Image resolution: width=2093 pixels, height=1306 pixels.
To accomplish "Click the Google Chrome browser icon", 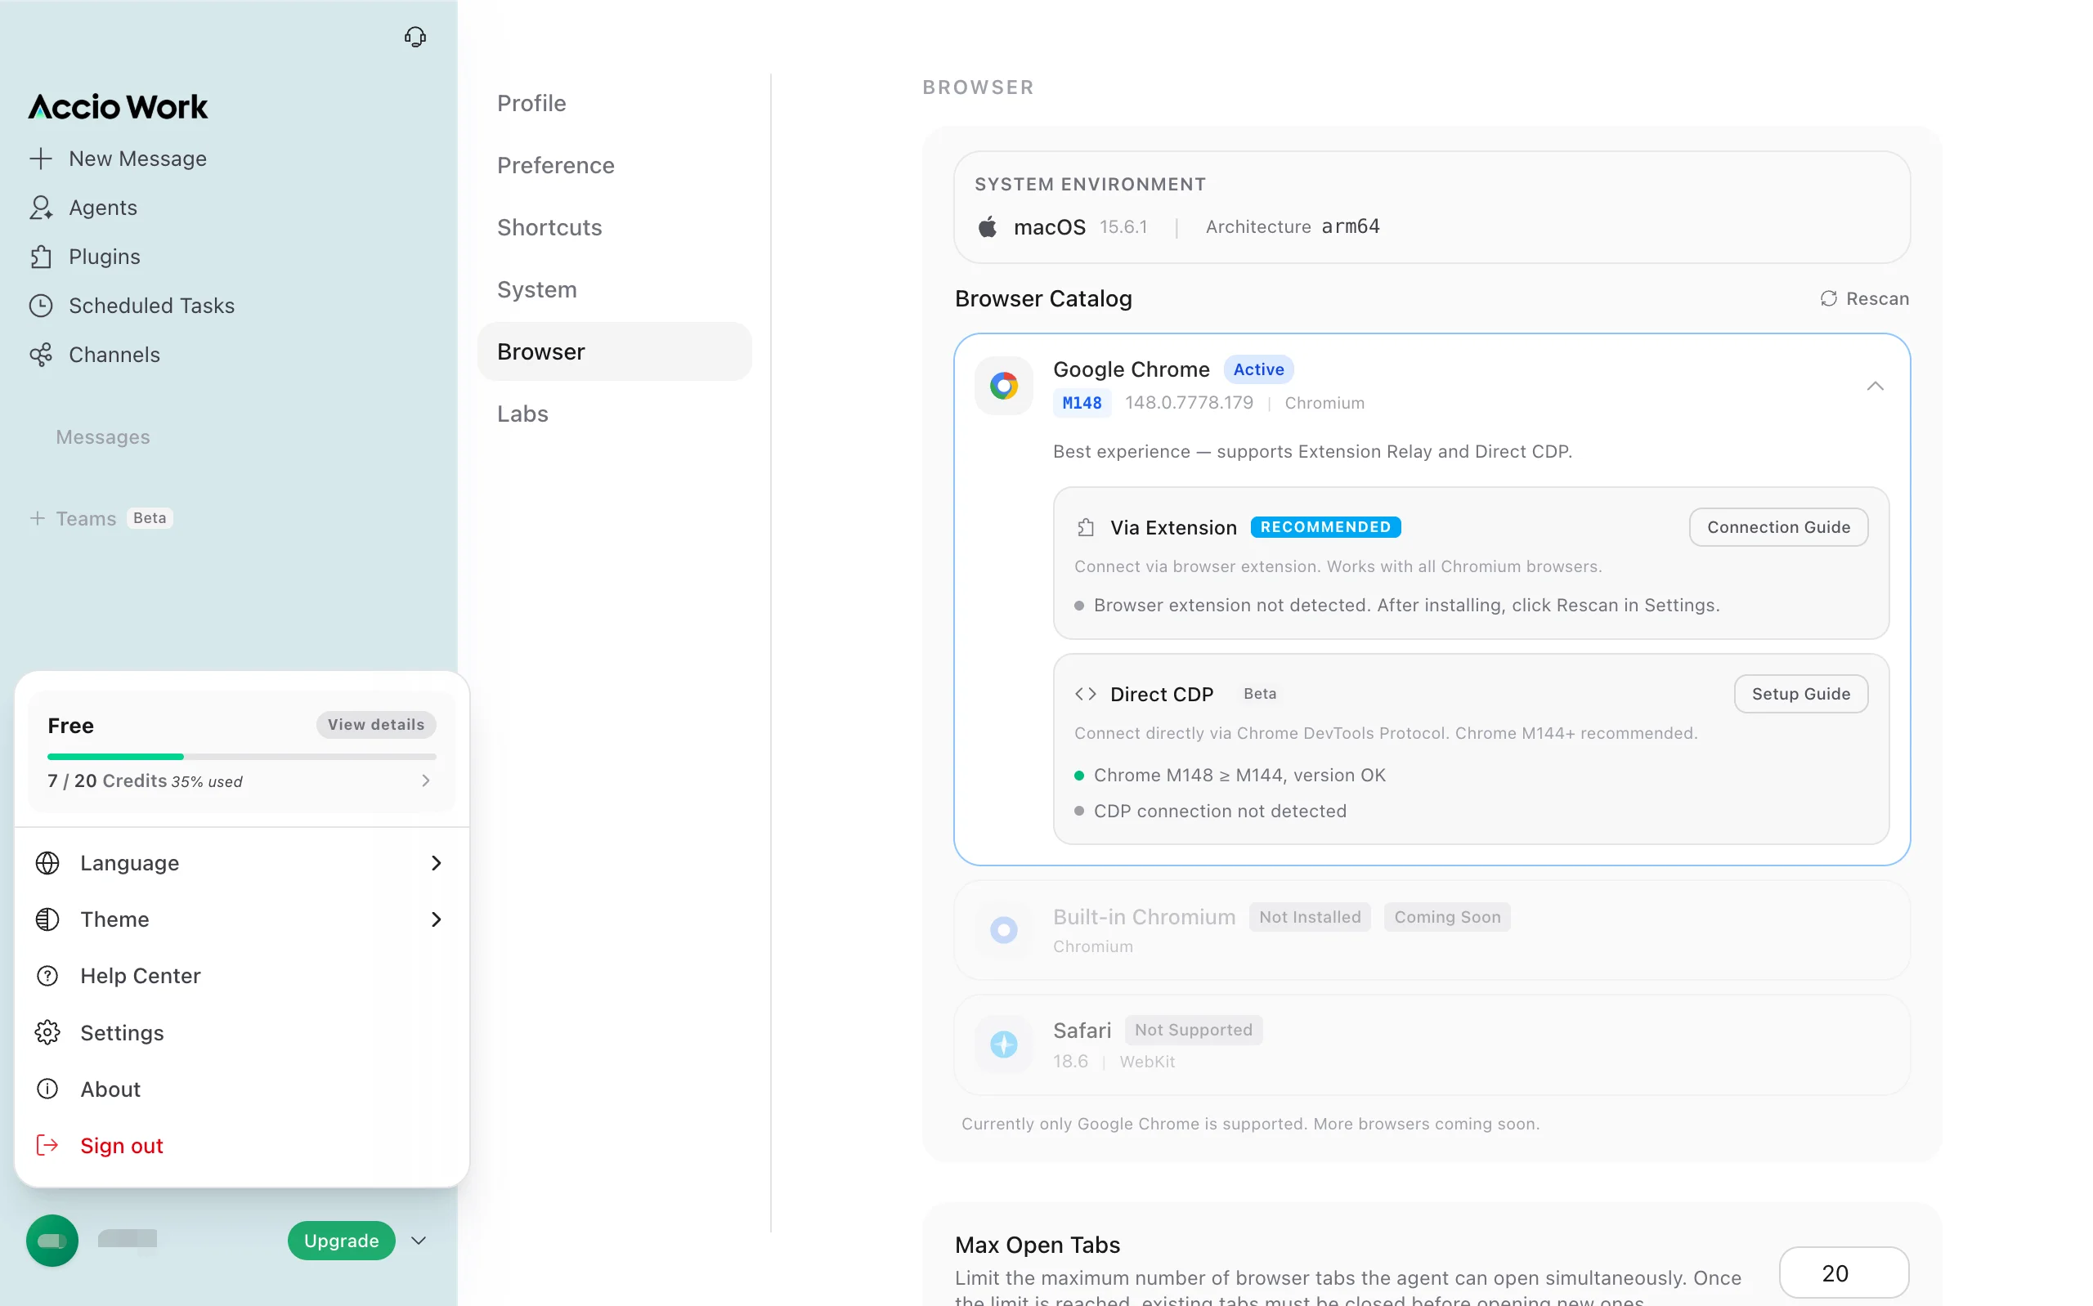I will pyautogui.click(x=1004, y=386).
